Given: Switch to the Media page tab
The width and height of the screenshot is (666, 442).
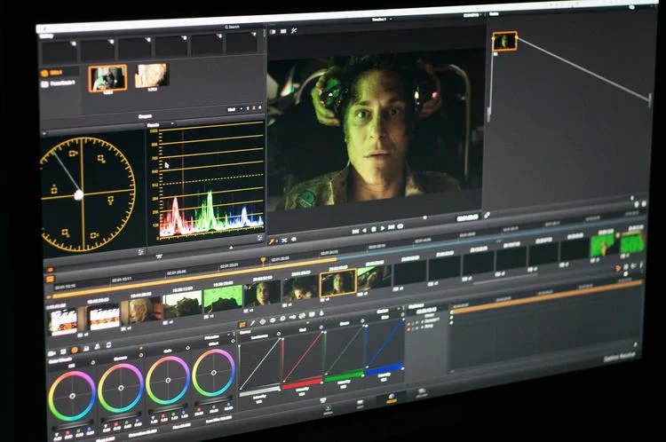Looking at the screenshot, I should pos(328,408).
